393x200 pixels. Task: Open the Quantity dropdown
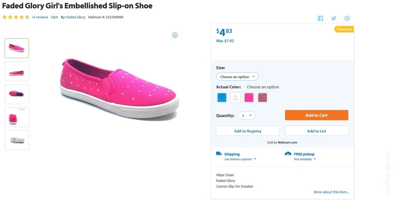point(247,116)
